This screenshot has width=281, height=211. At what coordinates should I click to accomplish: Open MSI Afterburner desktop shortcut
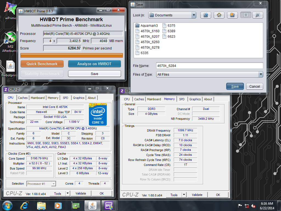10,42
